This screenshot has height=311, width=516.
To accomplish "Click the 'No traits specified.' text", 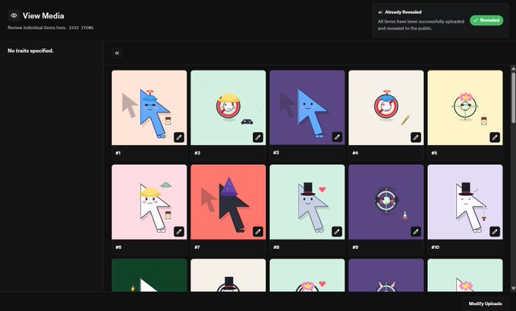I will click(x=30, y=51).
